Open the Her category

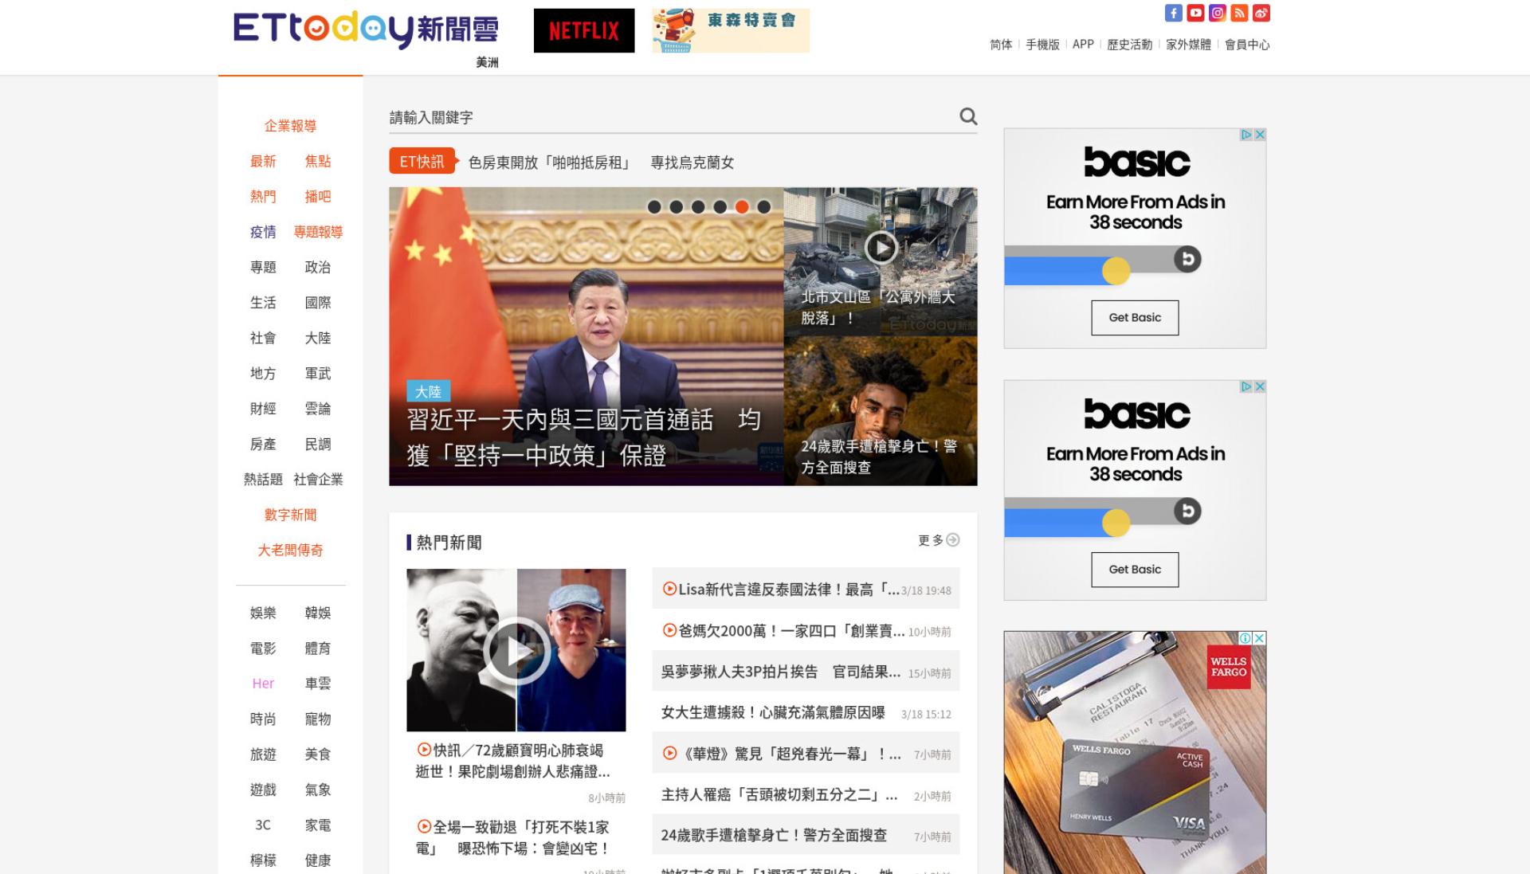[x=263, y=684]
